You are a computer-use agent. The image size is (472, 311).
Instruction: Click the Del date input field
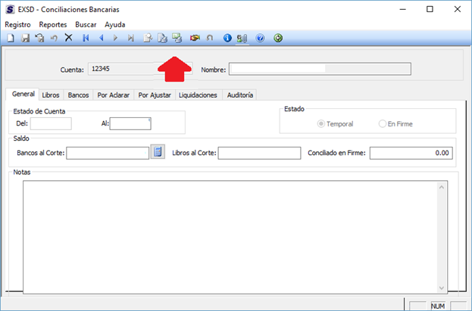click(x=51, y=123)
